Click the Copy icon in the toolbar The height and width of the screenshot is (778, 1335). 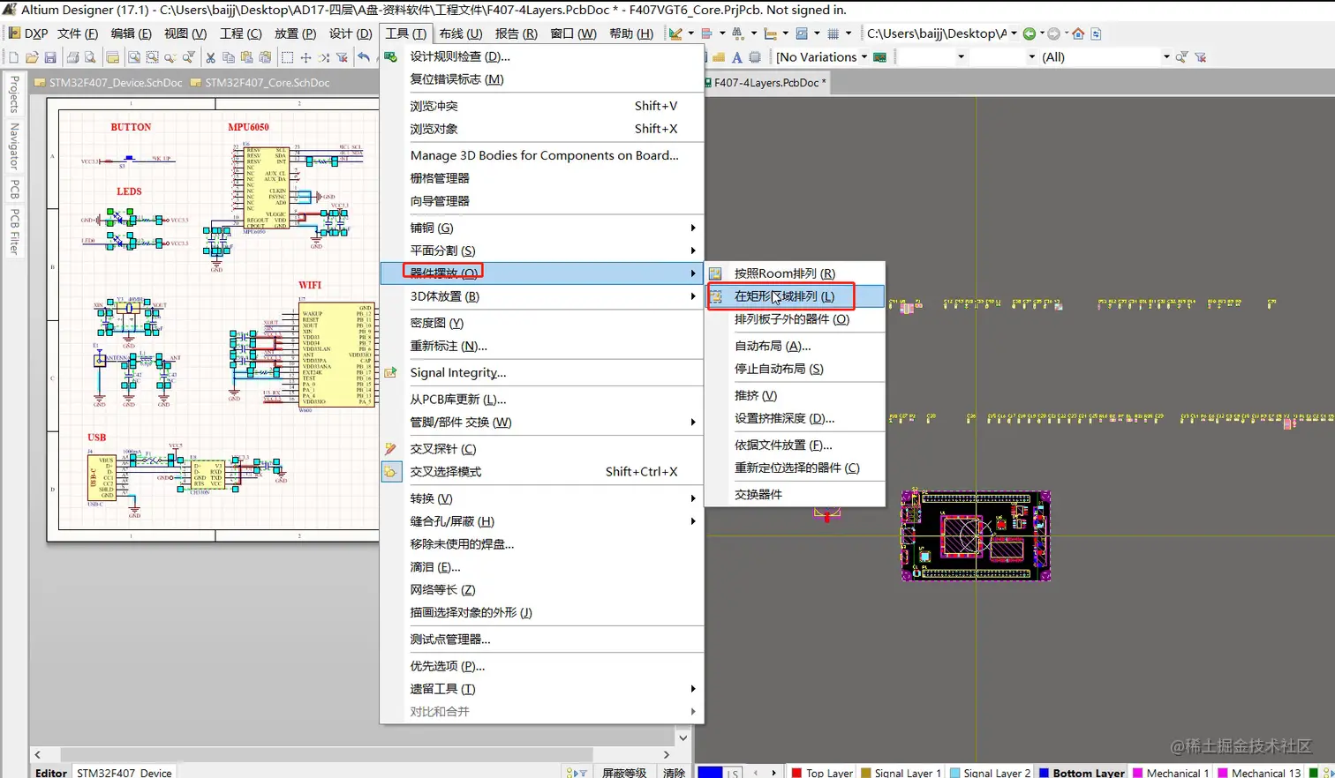[x=229, y=57]
